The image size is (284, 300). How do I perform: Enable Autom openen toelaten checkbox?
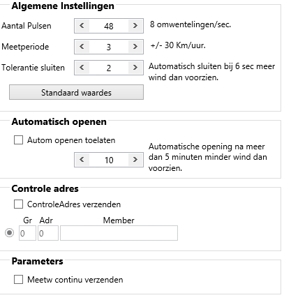(18, 140)
